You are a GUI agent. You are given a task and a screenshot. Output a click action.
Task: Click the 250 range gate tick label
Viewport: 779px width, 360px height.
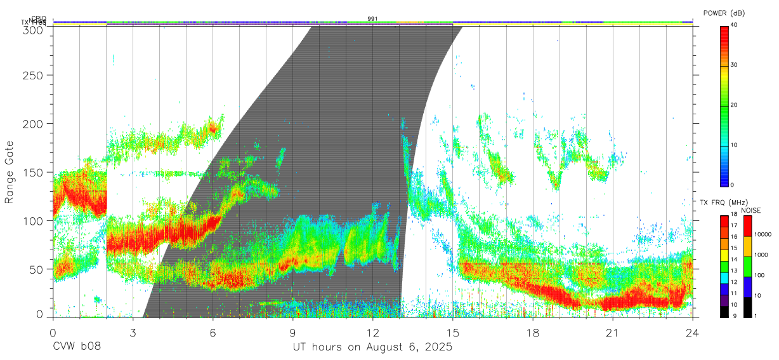pyautogui.click(x=33, y=75)
